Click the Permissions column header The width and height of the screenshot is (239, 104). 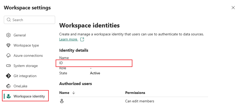pyautogui.click(x=135, y=93)
